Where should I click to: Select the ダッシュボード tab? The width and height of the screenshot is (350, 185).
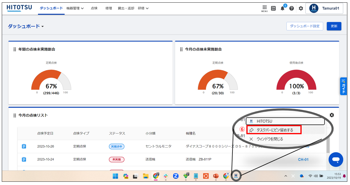pyautogui.click(x=51, y=8)
